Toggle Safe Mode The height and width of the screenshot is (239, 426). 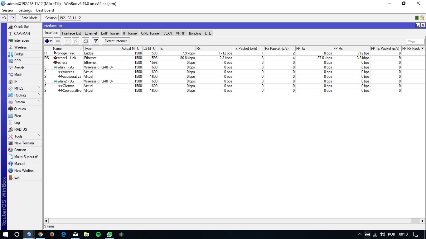click(x=30, y=18)
